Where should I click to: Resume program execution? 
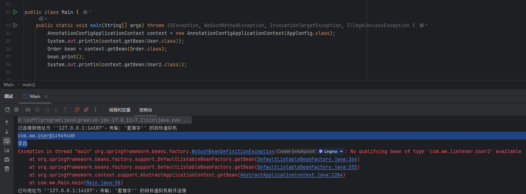28,110
